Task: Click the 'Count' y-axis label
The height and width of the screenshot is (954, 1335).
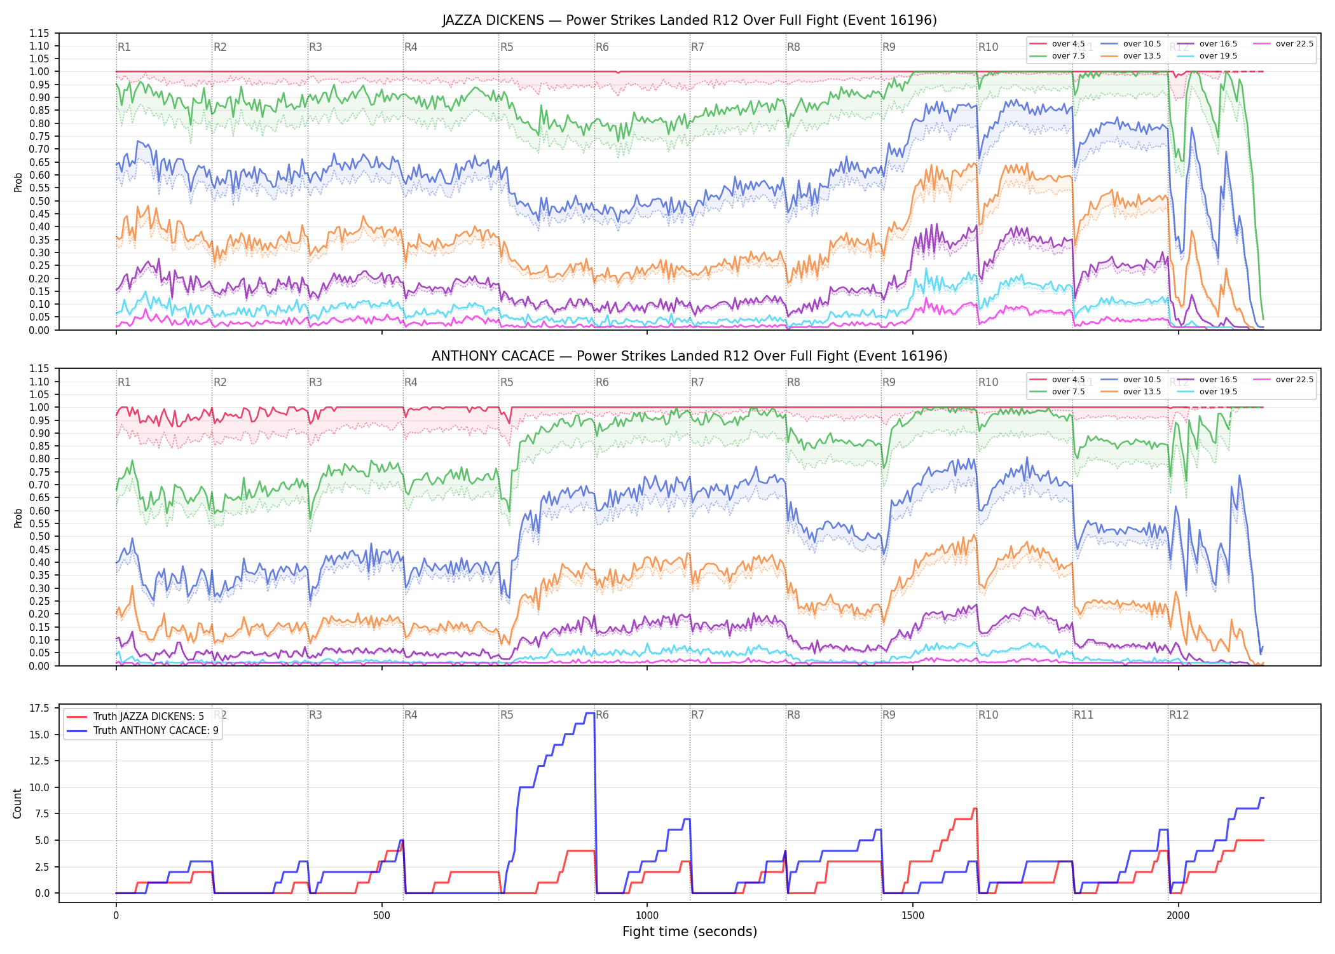Action: tap(17, 803)
